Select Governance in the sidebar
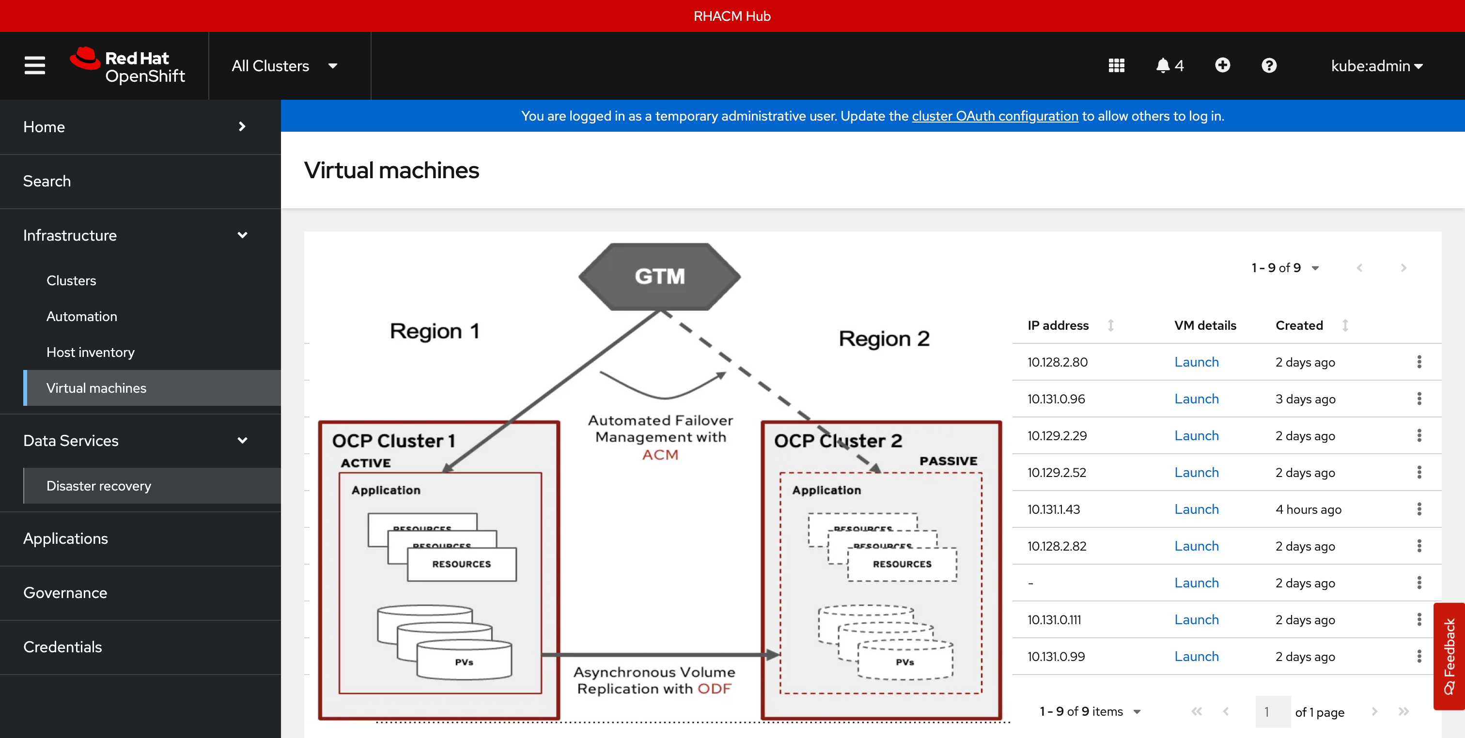This screenshot has width=1465, height=738. [65, 592]
